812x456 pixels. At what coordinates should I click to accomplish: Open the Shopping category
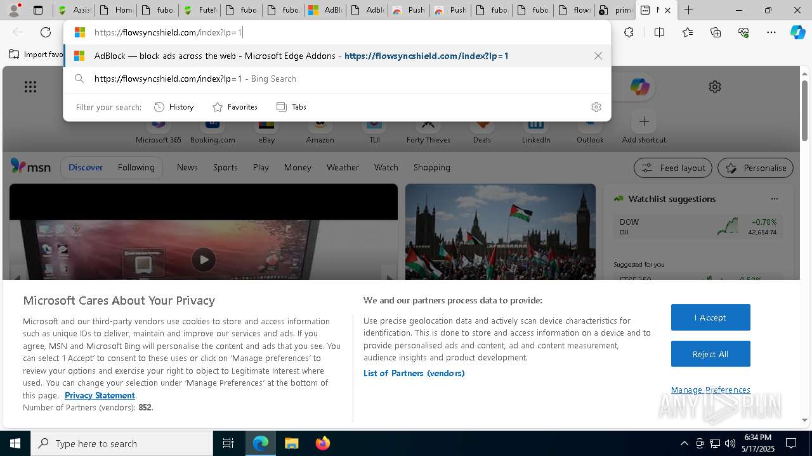point(431,167)
